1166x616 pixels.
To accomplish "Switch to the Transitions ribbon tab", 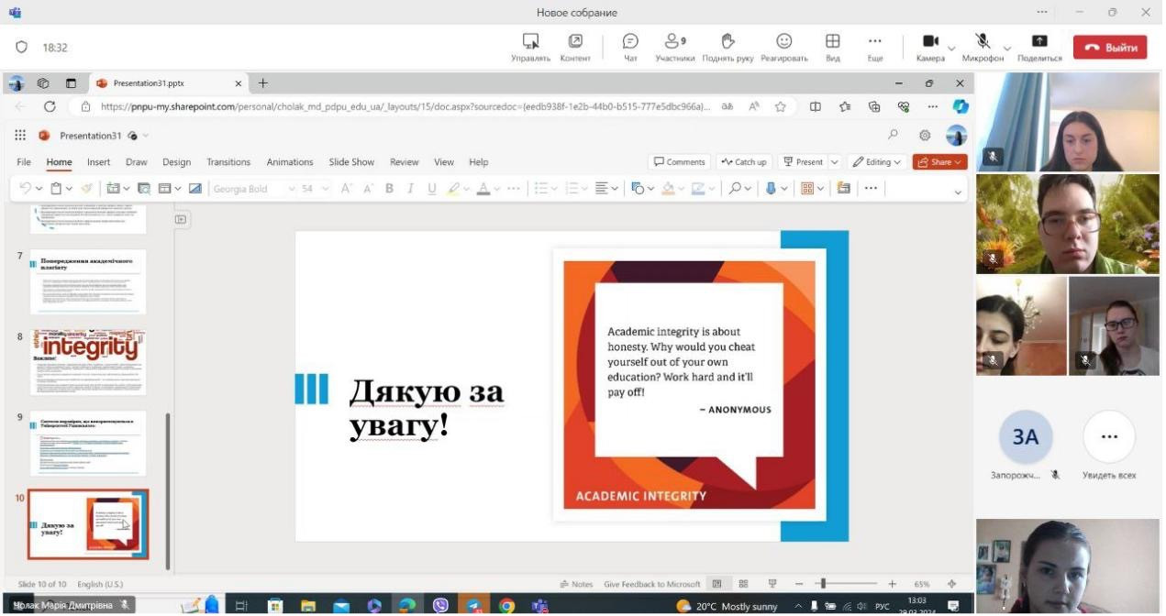I will pos(228,162).
